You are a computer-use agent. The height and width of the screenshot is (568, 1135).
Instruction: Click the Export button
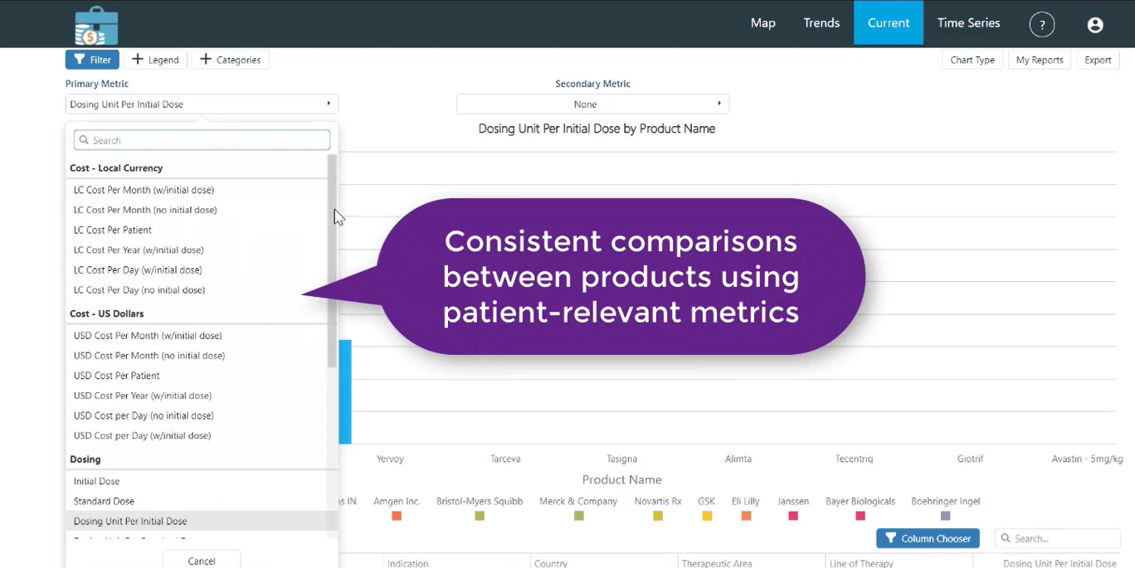[x=1098, y=60]
